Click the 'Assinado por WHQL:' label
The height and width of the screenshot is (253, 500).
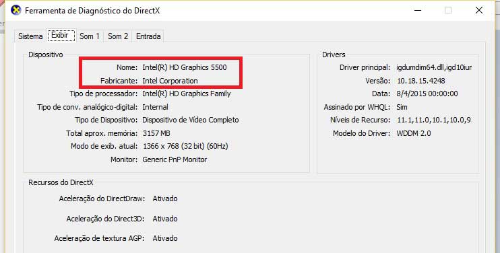coord(357,107)
